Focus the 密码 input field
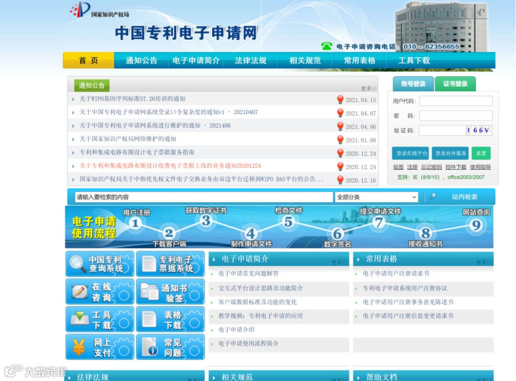Image resolution: width=516 pixels, height=381 pixels. click(x=456, y=116)
